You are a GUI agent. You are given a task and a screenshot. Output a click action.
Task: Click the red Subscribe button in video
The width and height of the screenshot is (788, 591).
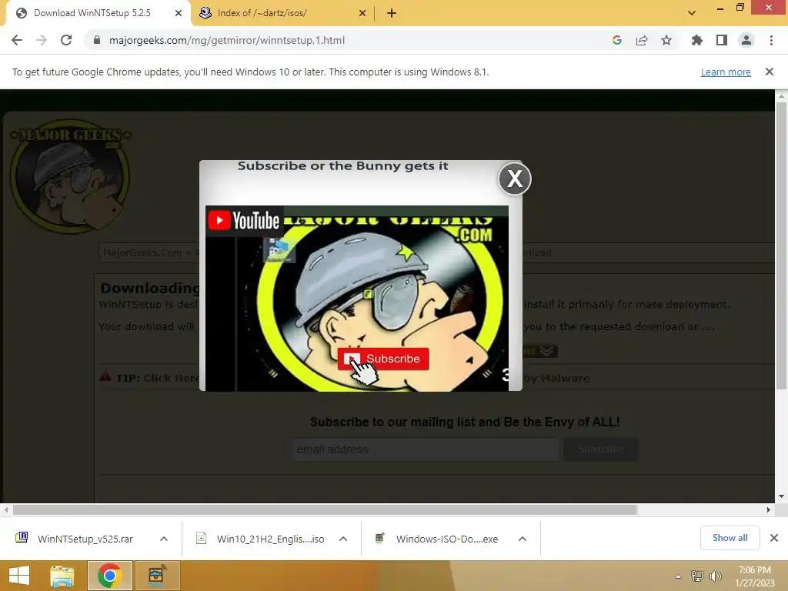(x=383, y=359)
